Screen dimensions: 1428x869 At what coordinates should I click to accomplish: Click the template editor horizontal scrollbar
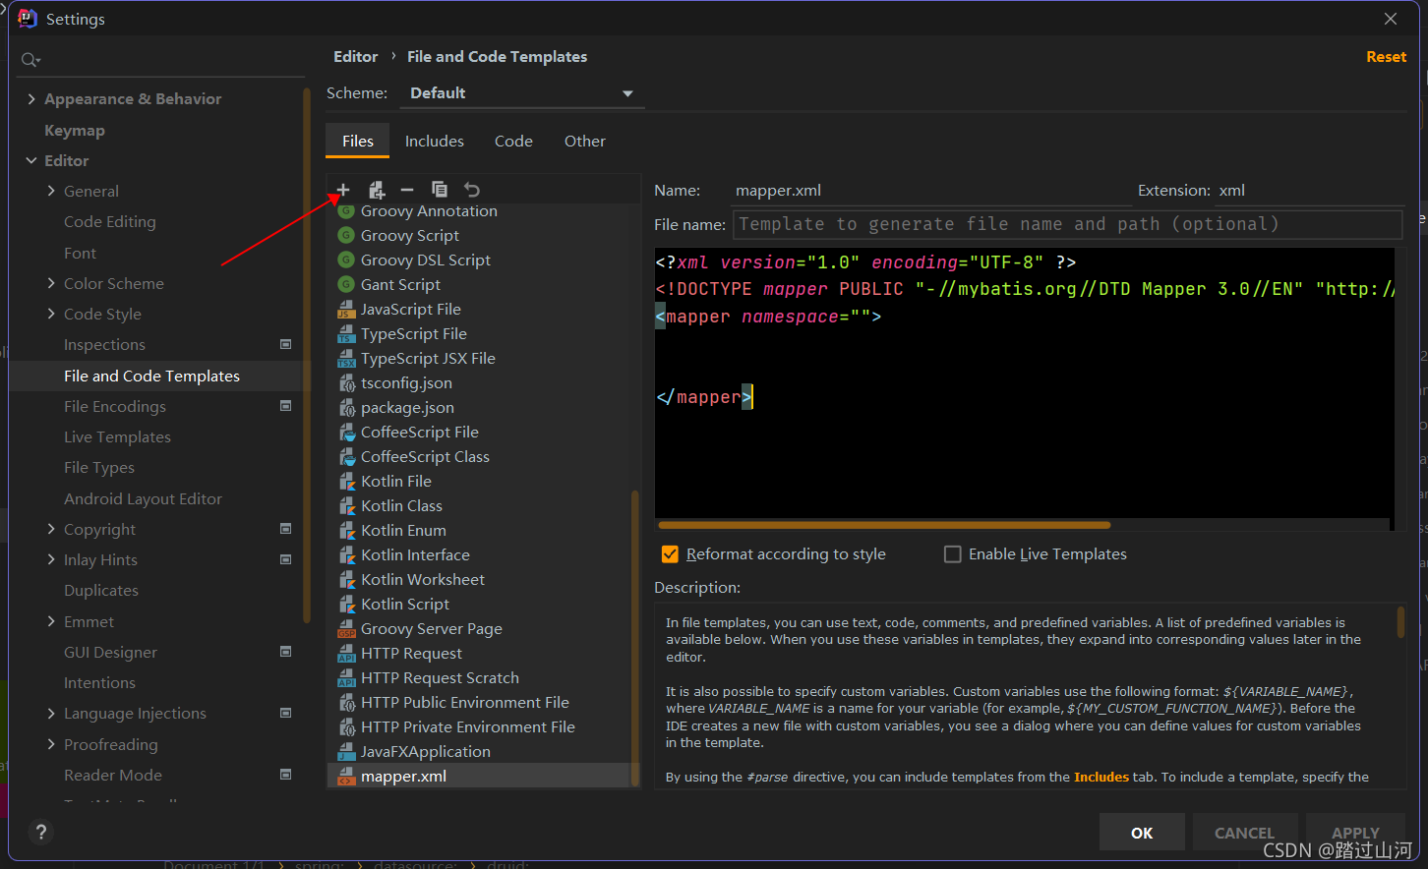click(x=883, y=525)
